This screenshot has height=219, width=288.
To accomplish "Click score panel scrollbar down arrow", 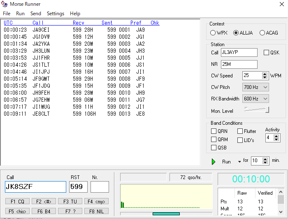I will [x=281, y=212].
